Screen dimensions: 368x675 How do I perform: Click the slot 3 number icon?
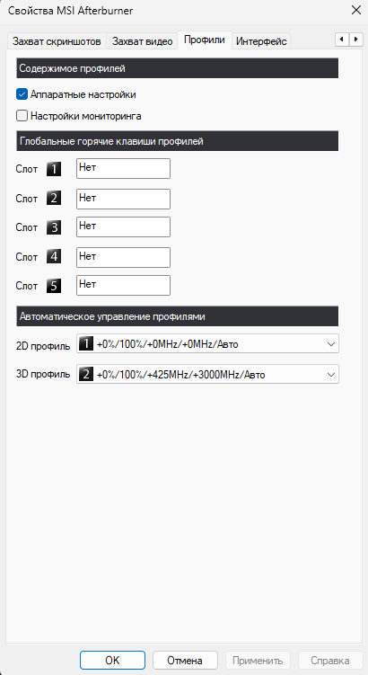(x=54, y=227)
